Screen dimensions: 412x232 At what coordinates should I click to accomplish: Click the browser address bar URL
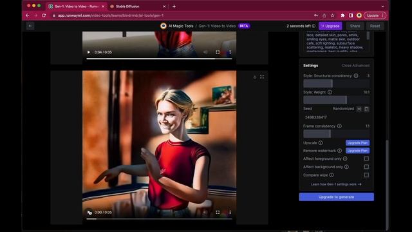[x=111, y=15]
